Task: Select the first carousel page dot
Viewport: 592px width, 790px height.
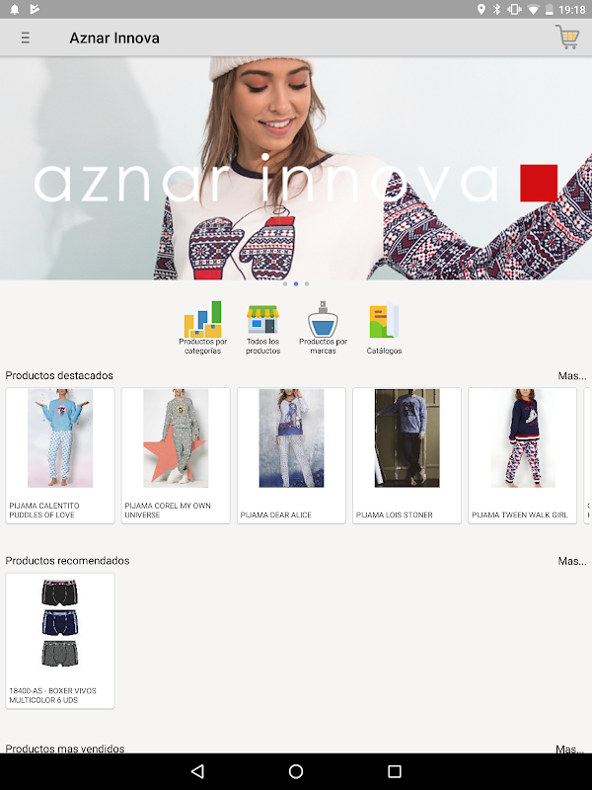Action: click(285, 283)
